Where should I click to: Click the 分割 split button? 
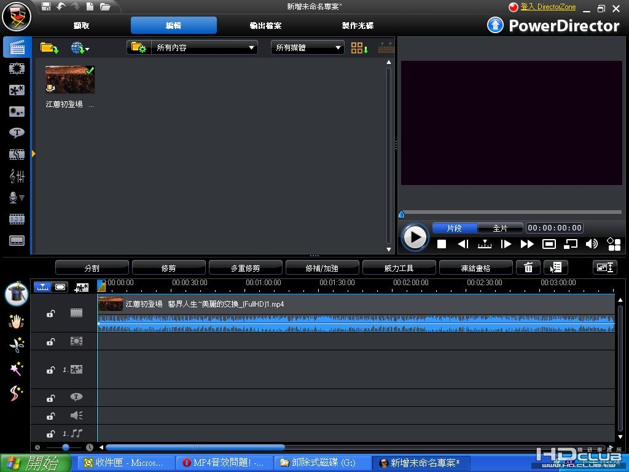[92, 268]
